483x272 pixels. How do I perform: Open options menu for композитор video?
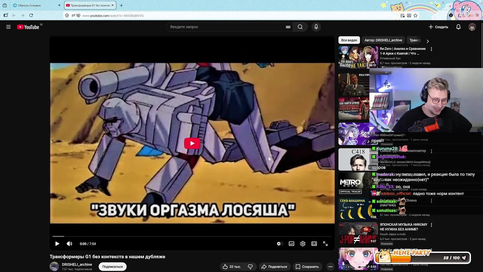(x=431, y=151)
